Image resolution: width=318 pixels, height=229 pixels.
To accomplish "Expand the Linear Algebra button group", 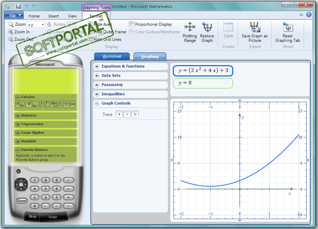I will tap(18, 133).
